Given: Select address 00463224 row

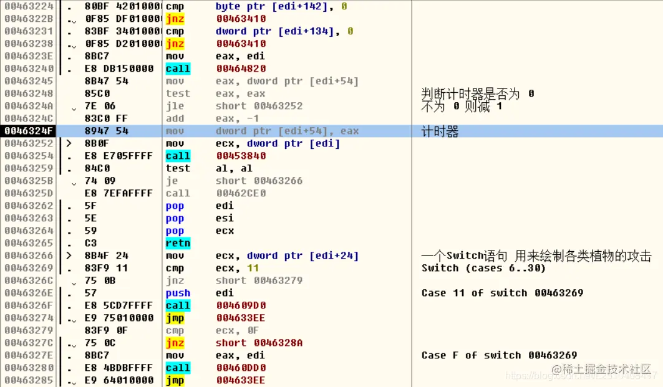Looking at the screenshot, I should [x=332, y=6].
